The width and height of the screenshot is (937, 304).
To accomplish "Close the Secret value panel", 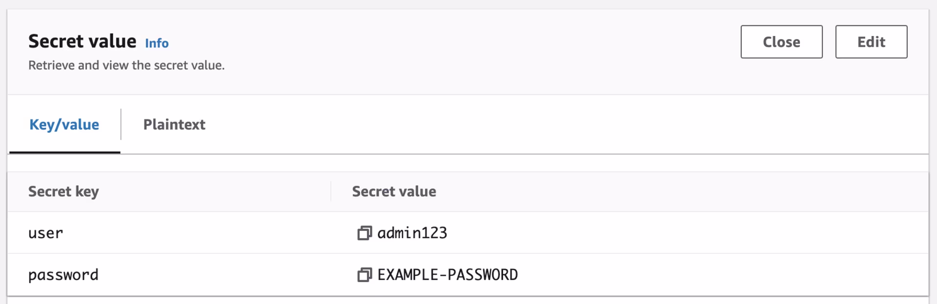I will pos(781,42).
